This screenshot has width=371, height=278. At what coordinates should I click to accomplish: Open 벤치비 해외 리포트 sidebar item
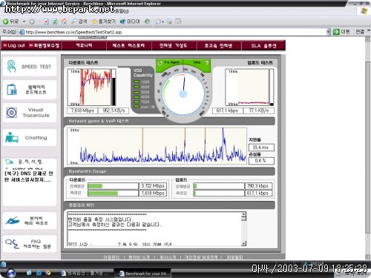(x=30, y=220)
